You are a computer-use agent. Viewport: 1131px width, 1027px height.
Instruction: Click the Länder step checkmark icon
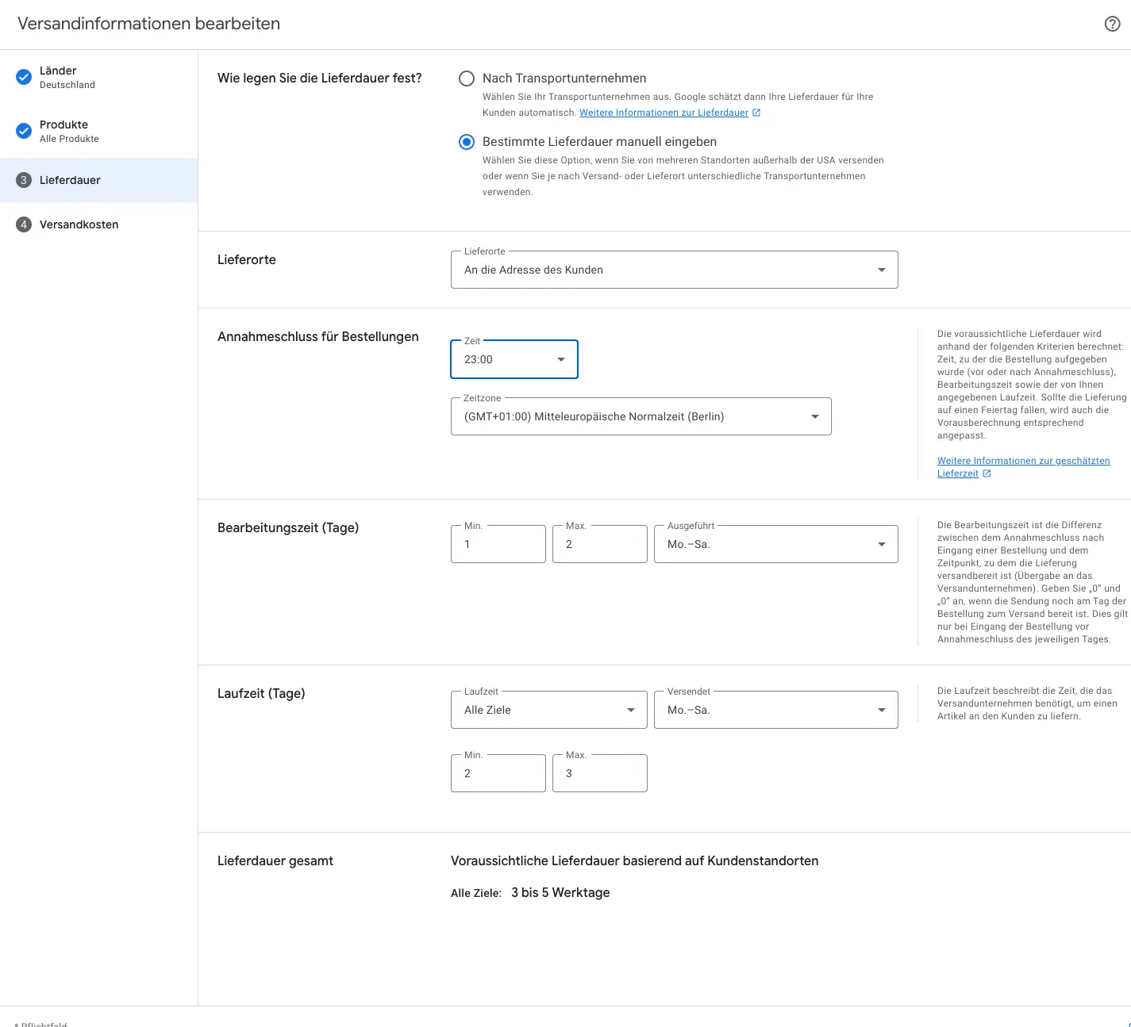pos(24,77)
